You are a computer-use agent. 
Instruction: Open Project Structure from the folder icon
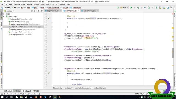tap(168, 7)
